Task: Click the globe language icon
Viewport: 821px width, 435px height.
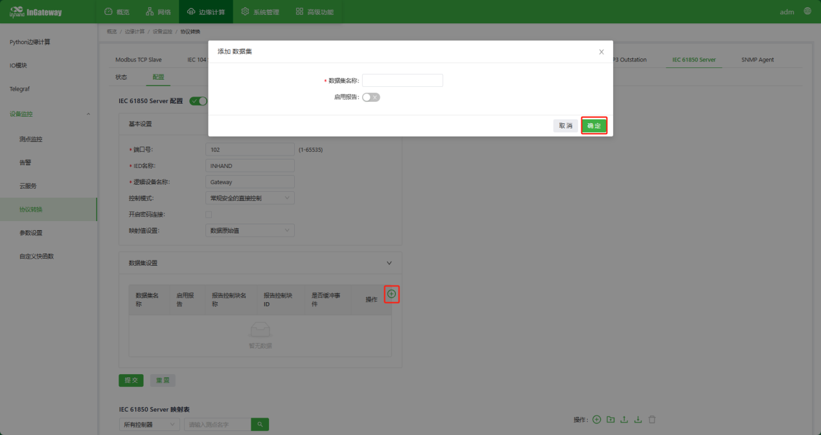Action: click(807, 11)
